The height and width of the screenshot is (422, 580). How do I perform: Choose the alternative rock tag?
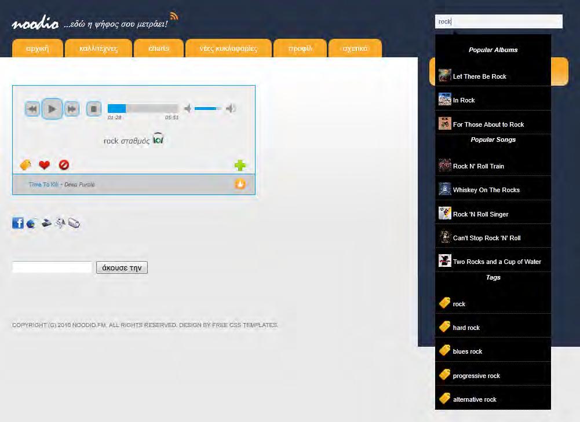point(493,399)
